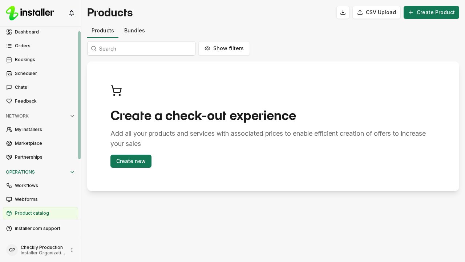Open Bookings in sidebar
465x262 pixels.
click(40, 60)
